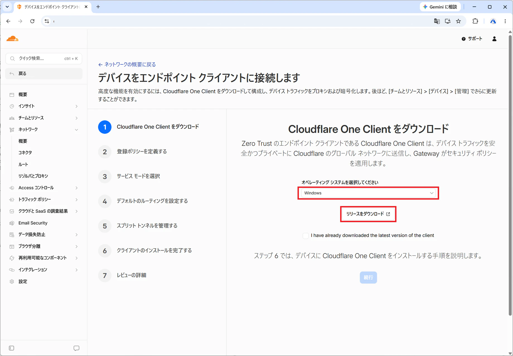Check the already downloaded client checkbox
Viewport: 513px width, 356px height.
pyautogui.click(x=306, y=236)
